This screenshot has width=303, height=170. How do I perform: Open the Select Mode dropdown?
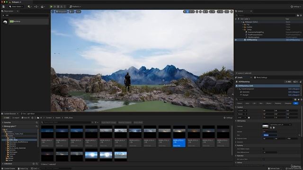tap(16, 7)
